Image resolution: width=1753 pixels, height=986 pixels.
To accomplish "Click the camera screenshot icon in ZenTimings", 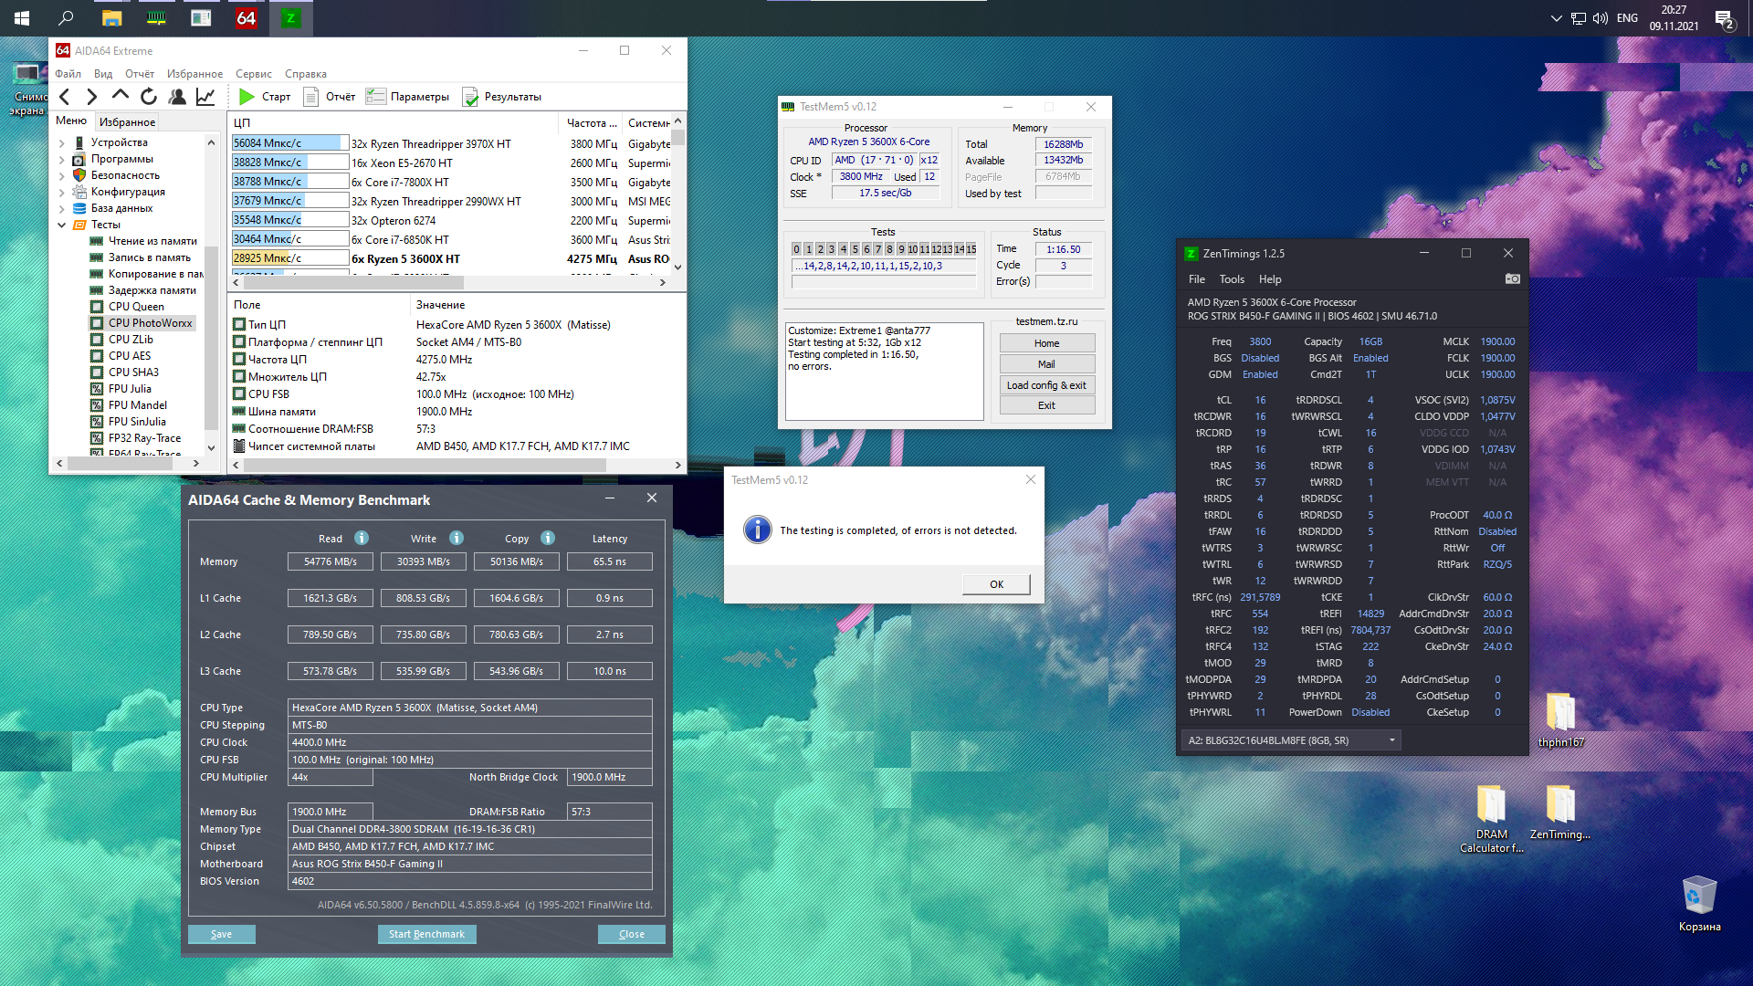I will point(1513,279).
